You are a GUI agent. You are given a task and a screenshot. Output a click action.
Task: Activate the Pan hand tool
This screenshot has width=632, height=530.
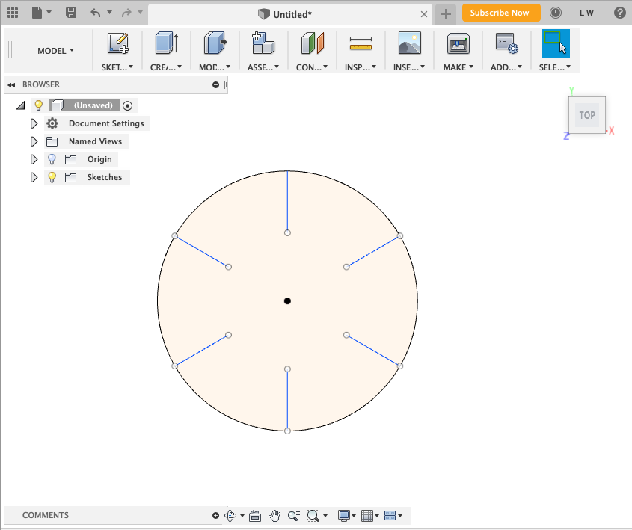[274, 515]
